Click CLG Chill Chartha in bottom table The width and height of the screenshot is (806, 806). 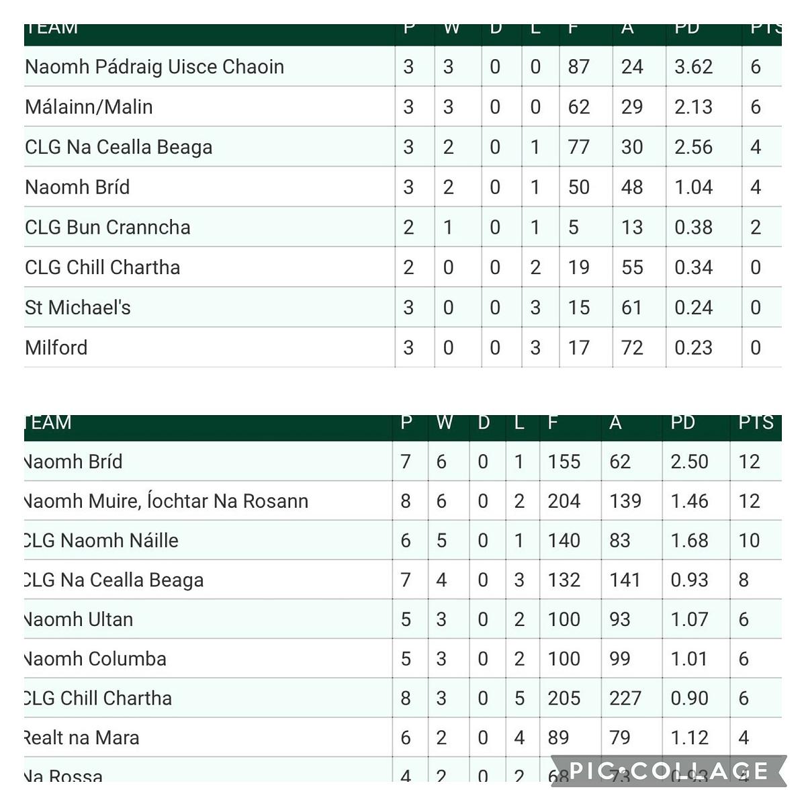tap(98, 698)
